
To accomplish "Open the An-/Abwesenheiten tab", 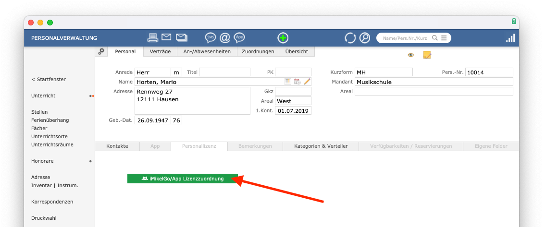I will click(207, 51).
